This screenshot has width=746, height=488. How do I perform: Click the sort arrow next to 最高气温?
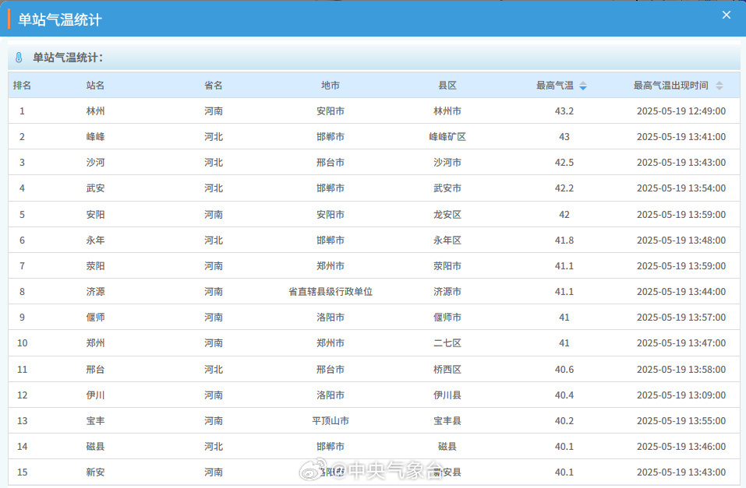(583, 86)
